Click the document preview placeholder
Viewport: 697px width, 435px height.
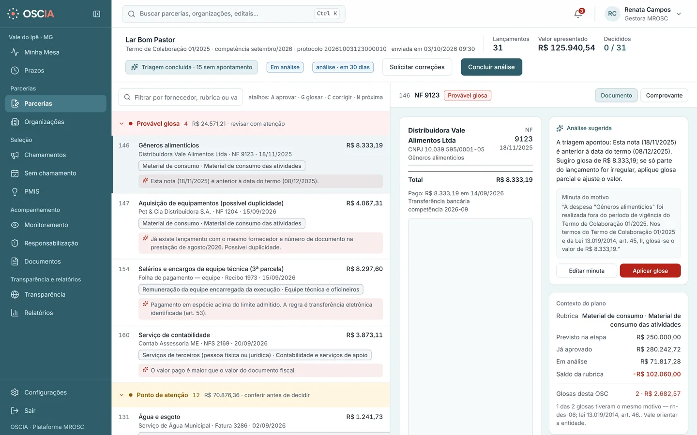[470, 327]
